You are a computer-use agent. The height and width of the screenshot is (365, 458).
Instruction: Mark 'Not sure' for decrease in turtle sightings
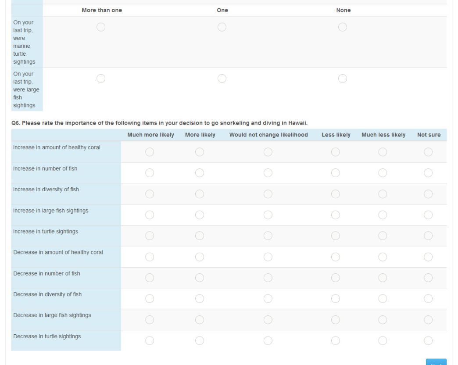(x=428, y=340)
